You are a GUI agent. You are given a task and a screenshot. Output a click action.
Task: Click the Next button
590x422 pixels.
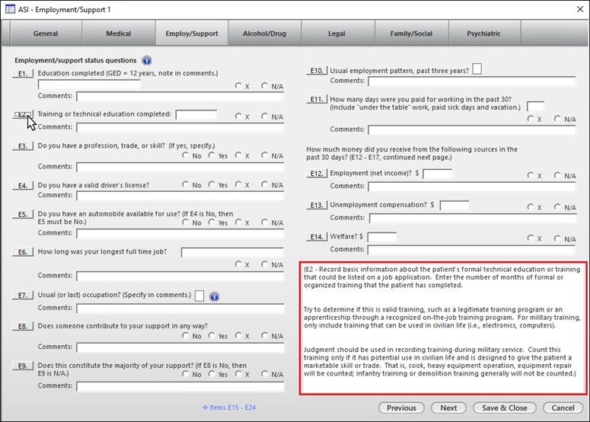click(448, 408)
